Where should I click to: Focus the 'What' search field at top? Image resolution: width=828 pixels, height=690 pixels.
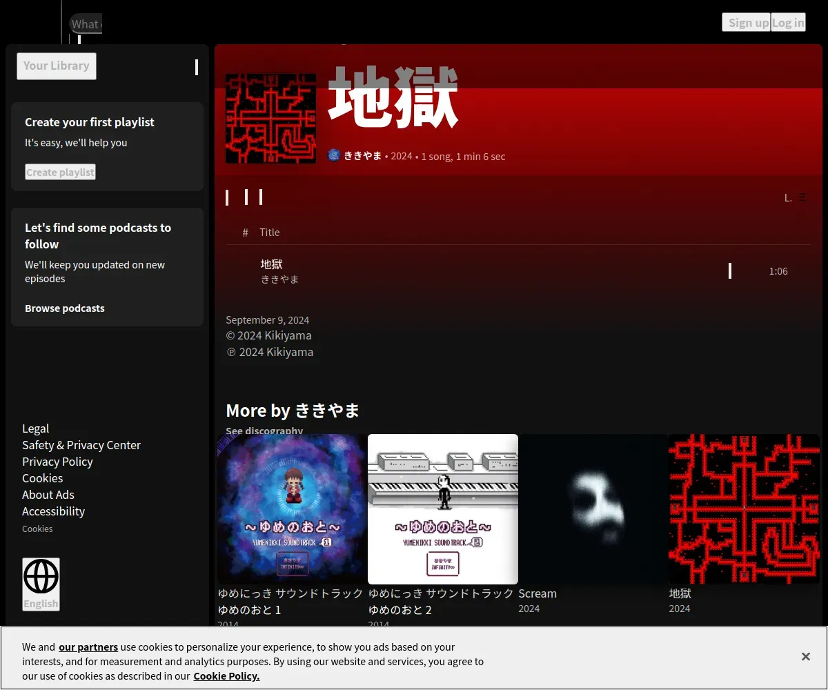click(x=86, y=23)
